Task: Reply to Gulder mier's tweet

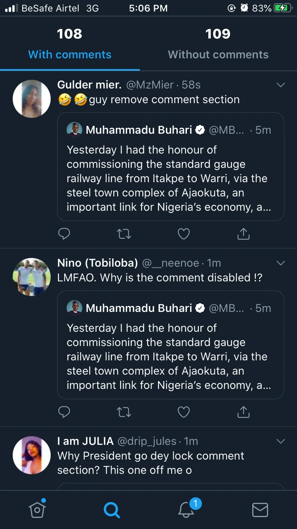Action: point(64,234)
